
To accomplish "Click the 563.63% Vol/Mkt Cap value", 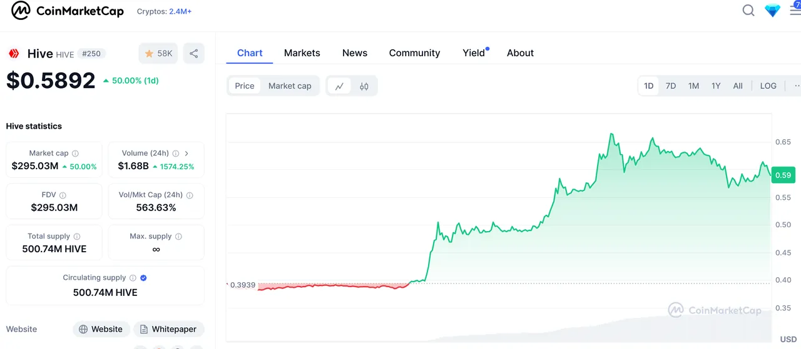I will coord(156,207).
